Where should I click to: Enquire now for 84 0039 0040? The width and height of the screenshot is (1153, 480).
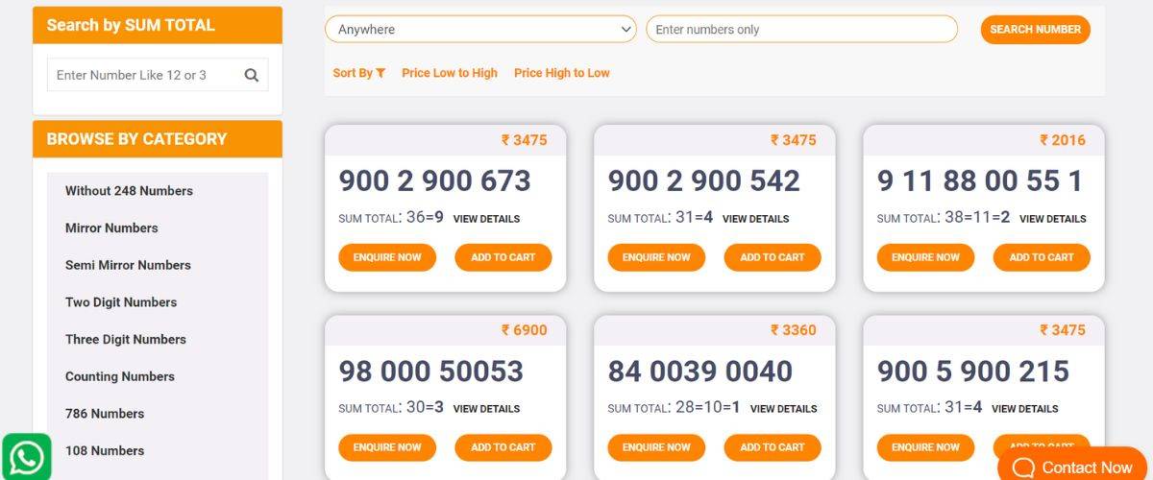(656, 447)
